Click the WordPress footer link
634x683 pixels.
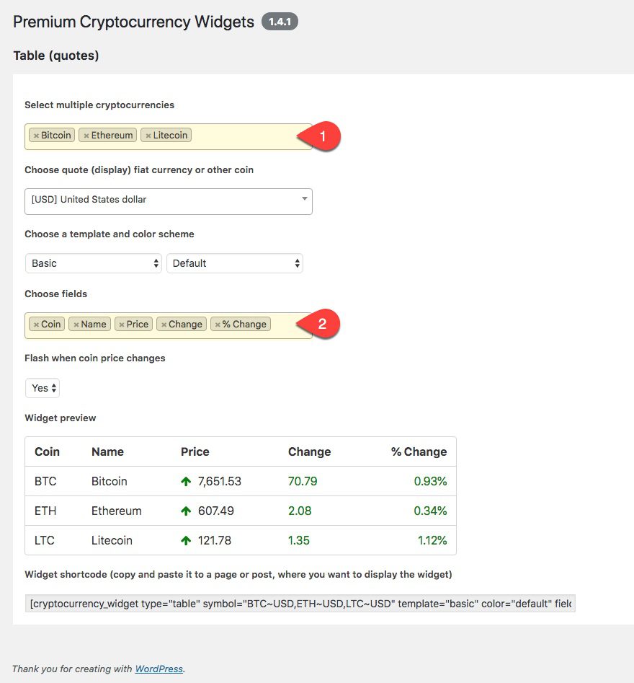(159, 669)
